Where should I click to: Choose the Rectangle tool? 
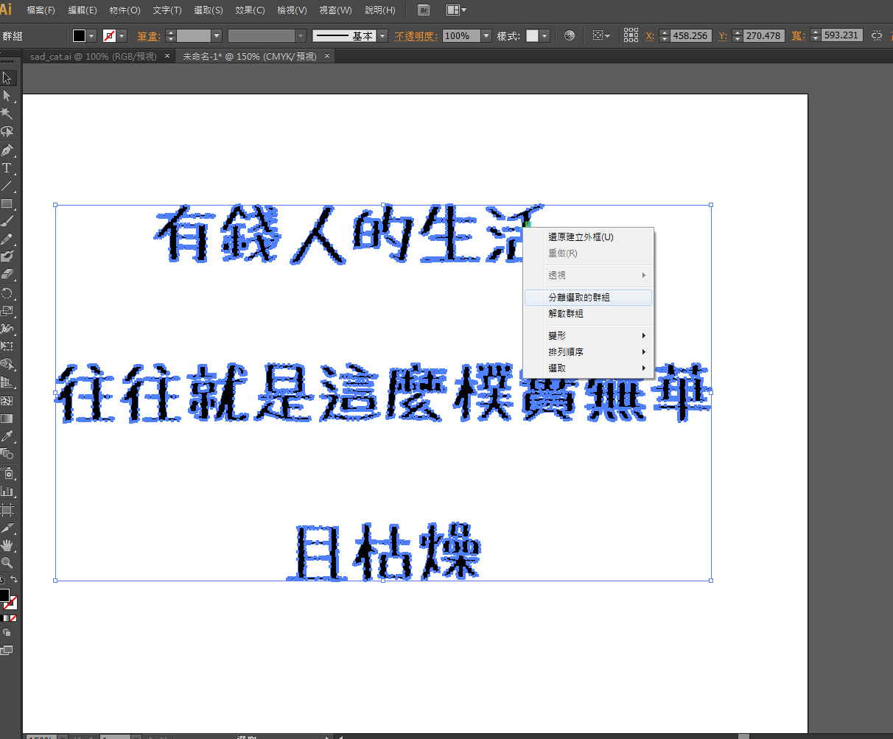tap(7, 203)
